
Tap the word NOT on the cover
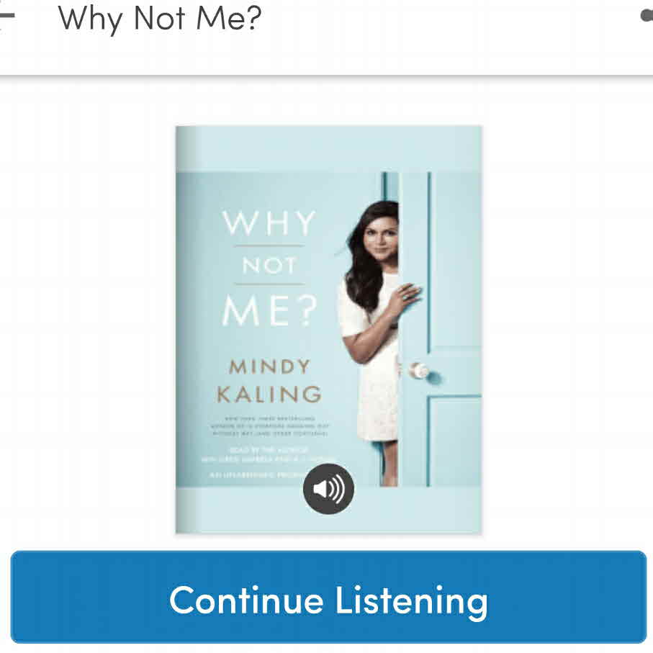tap(269, 265)
